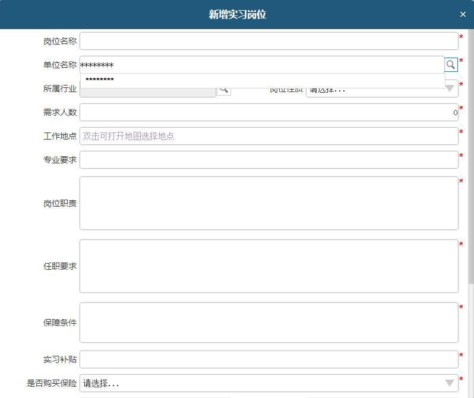Click the 岗位职责 field label
The height and width of the screenshot is (398, 474).
pos(59,203)
